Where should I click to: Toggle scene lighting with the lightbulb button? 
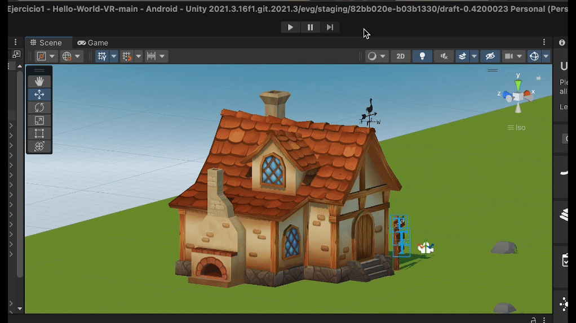[x=422, y=56]
